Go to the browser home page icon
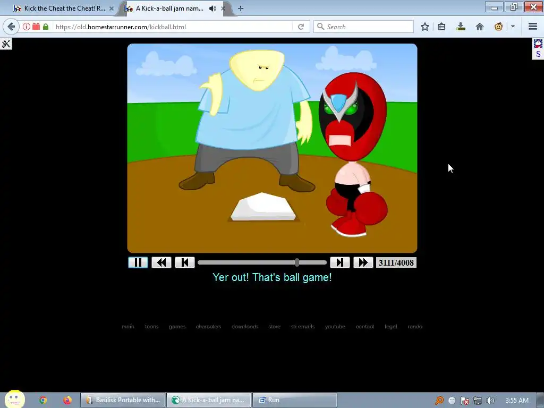544x408 pixels. point(480,27)
